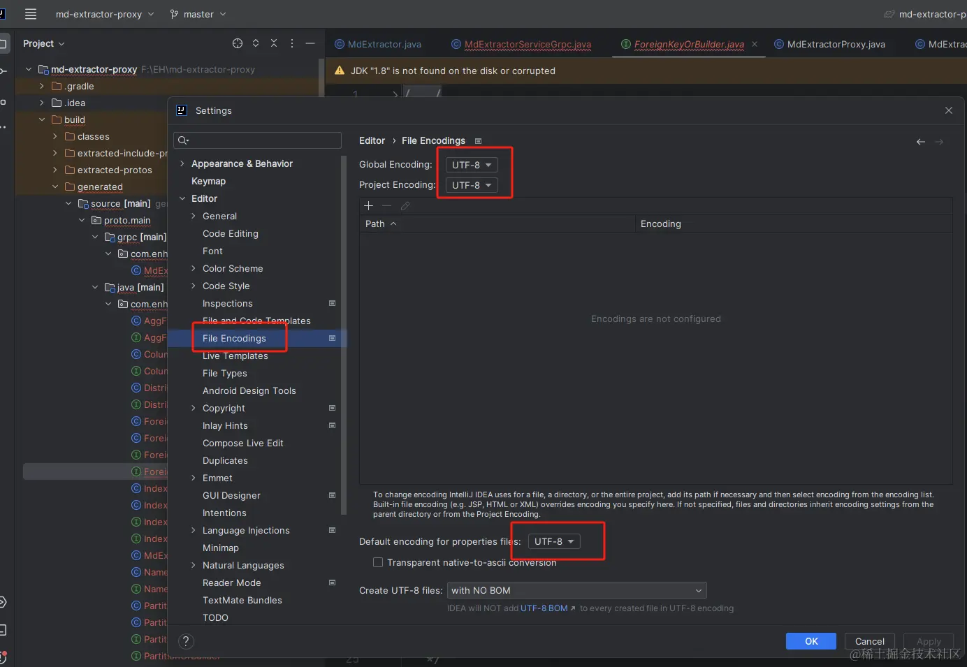Close the ForeignKeyOrBuilder.java tab
The width and height of the screenshot is (967, 667).
(x=755, y=44)
